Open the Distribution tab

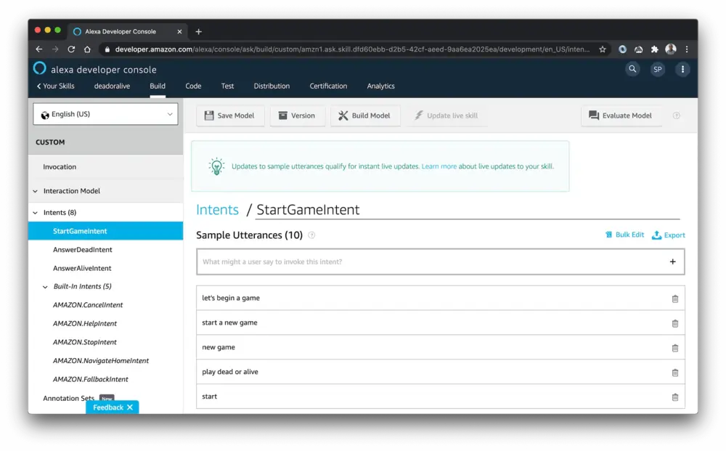click(272, 86)
